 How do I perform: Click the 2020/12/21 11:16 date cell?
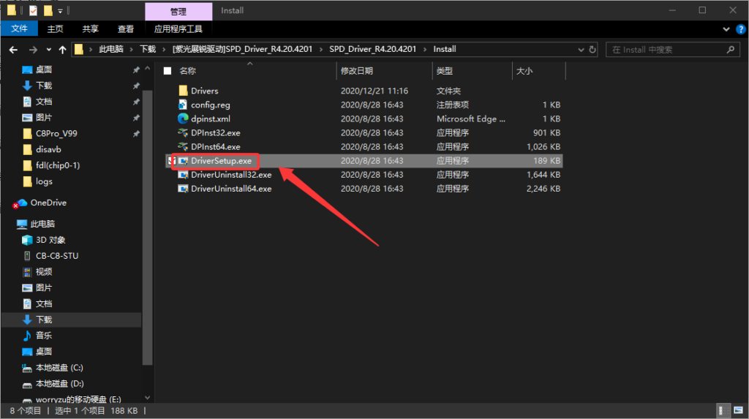374,91
